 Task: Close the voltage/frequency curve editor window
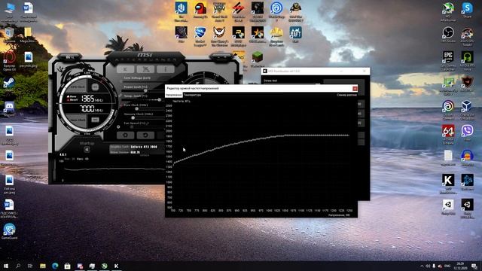pyautogui.click(x=355, y=89)
